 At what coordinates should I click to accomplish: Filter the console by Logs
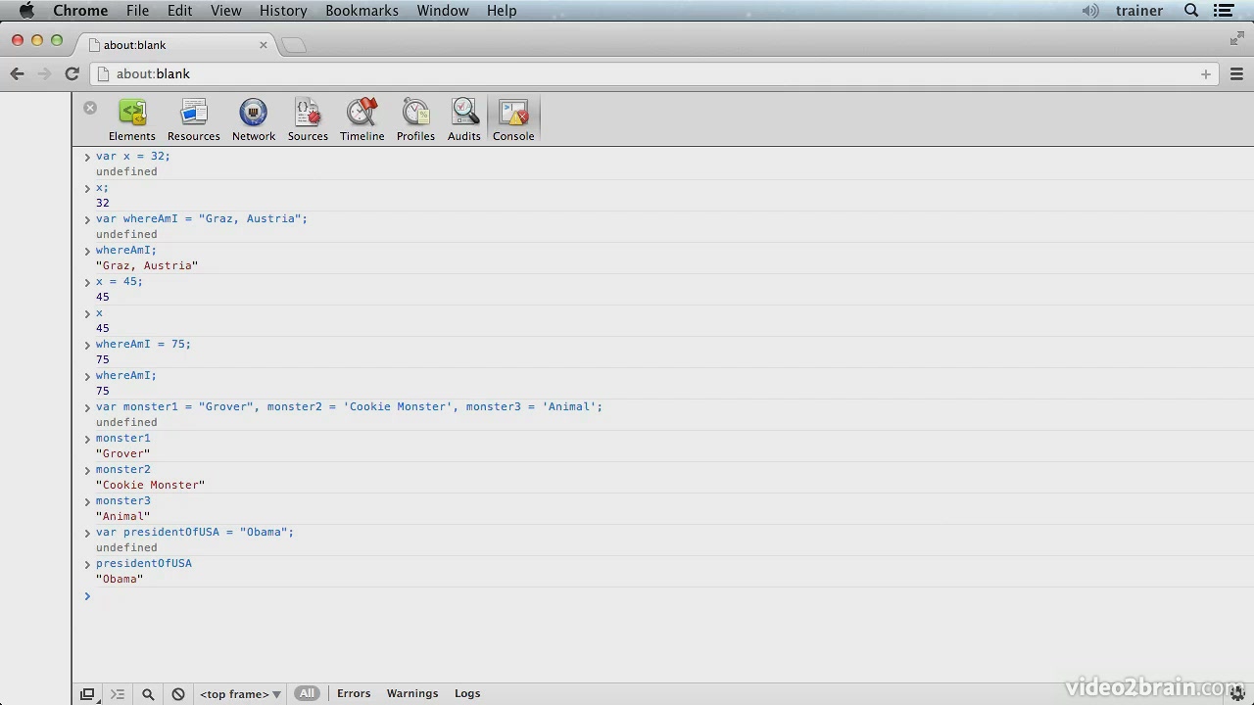pyautogui.click(x=467, y=693)
